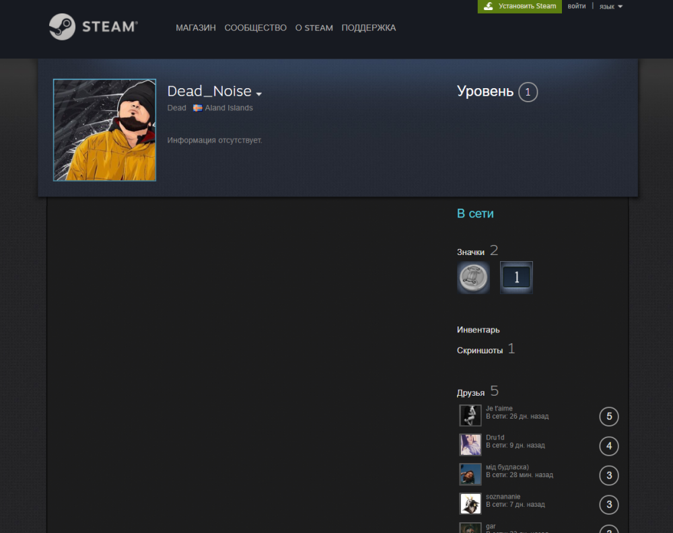
Task: Open the МАГАЗИН menu
Action: 196,28
